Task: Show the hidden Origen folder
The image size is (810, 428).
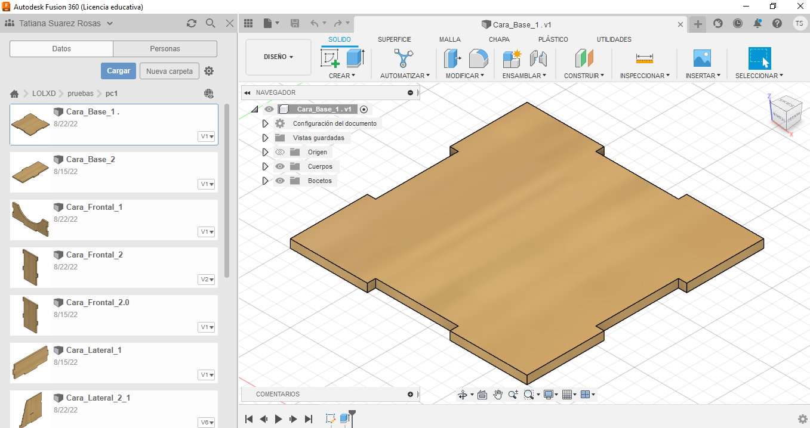Action: (279, 152)
